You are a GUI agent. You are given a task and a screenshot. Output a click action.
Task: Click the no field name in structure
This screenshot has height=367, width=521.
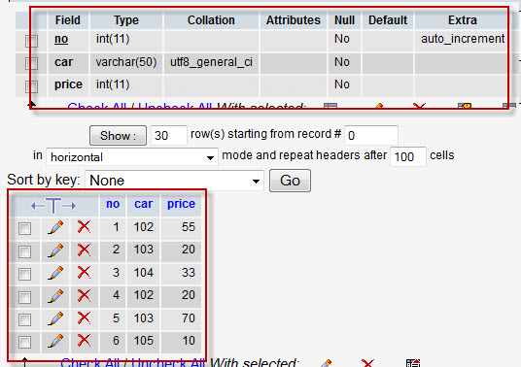point(61,39)
